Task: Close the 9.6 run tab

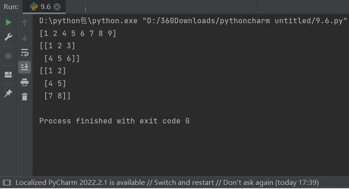Action: (x=57, y=7)
